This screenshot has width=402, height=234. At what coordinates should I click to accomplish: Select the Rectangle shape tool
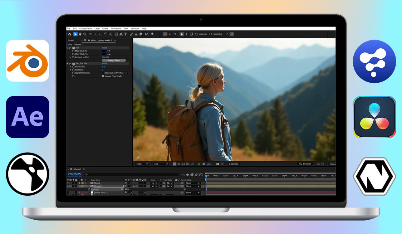click(x=116, y=34)
